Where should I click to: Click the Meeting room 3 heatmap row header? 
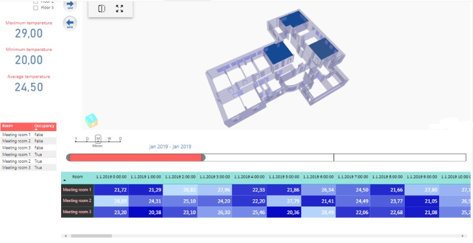[78, 212]
